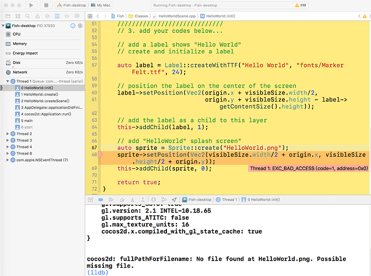The image size is (371, 276).
Task: Open Debug View Hierarchy icon
Action: point(154,200)
